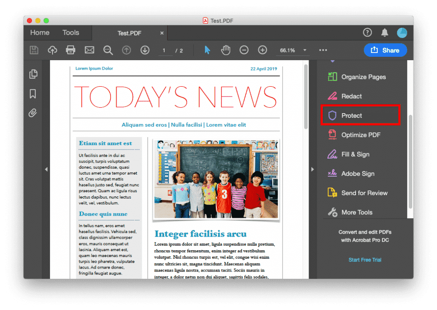Open the Find text magnifier icon

coord(108,50)
